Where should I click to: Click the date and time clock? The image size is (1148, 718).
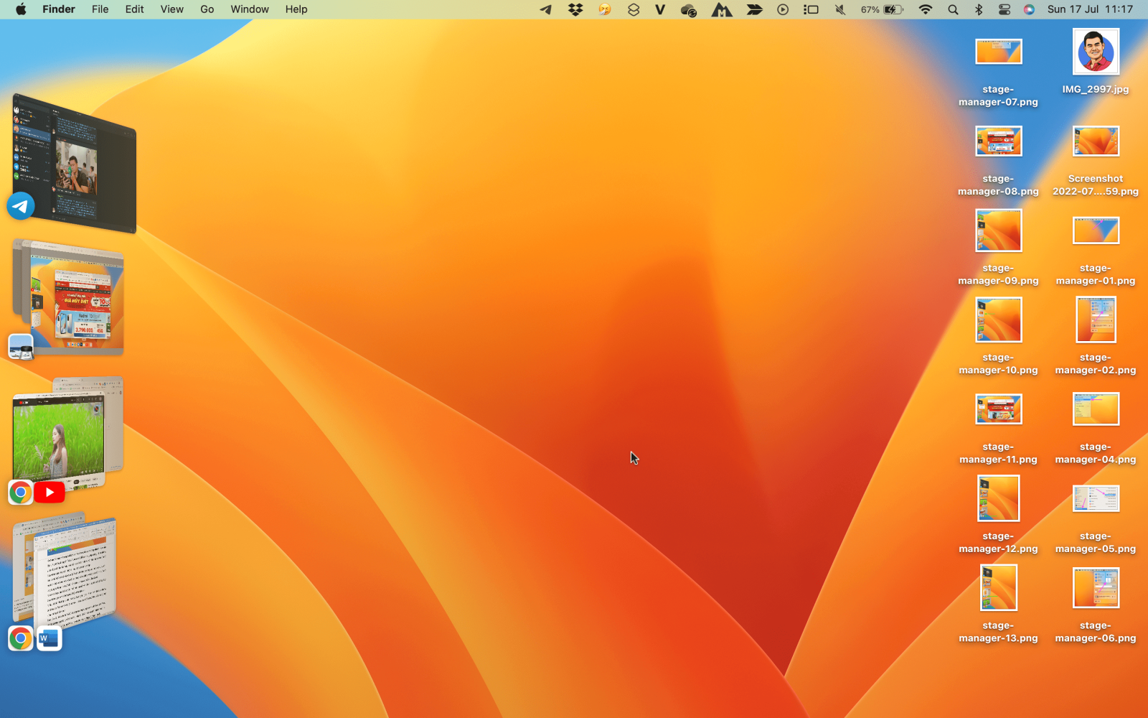[1090, 9]
